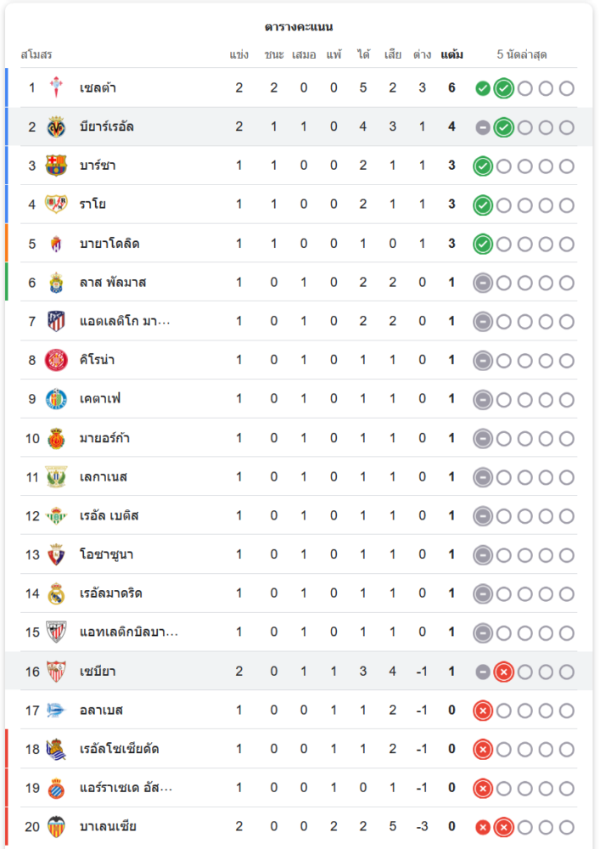Click the Athletic Bilbao club crest
Viewport: 600px width, 849px height.
point(56,633)
